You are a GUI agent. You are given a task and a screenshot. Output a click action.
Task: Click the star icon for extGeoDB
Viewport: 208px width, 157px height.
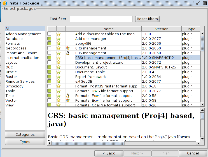coord(59,81)
